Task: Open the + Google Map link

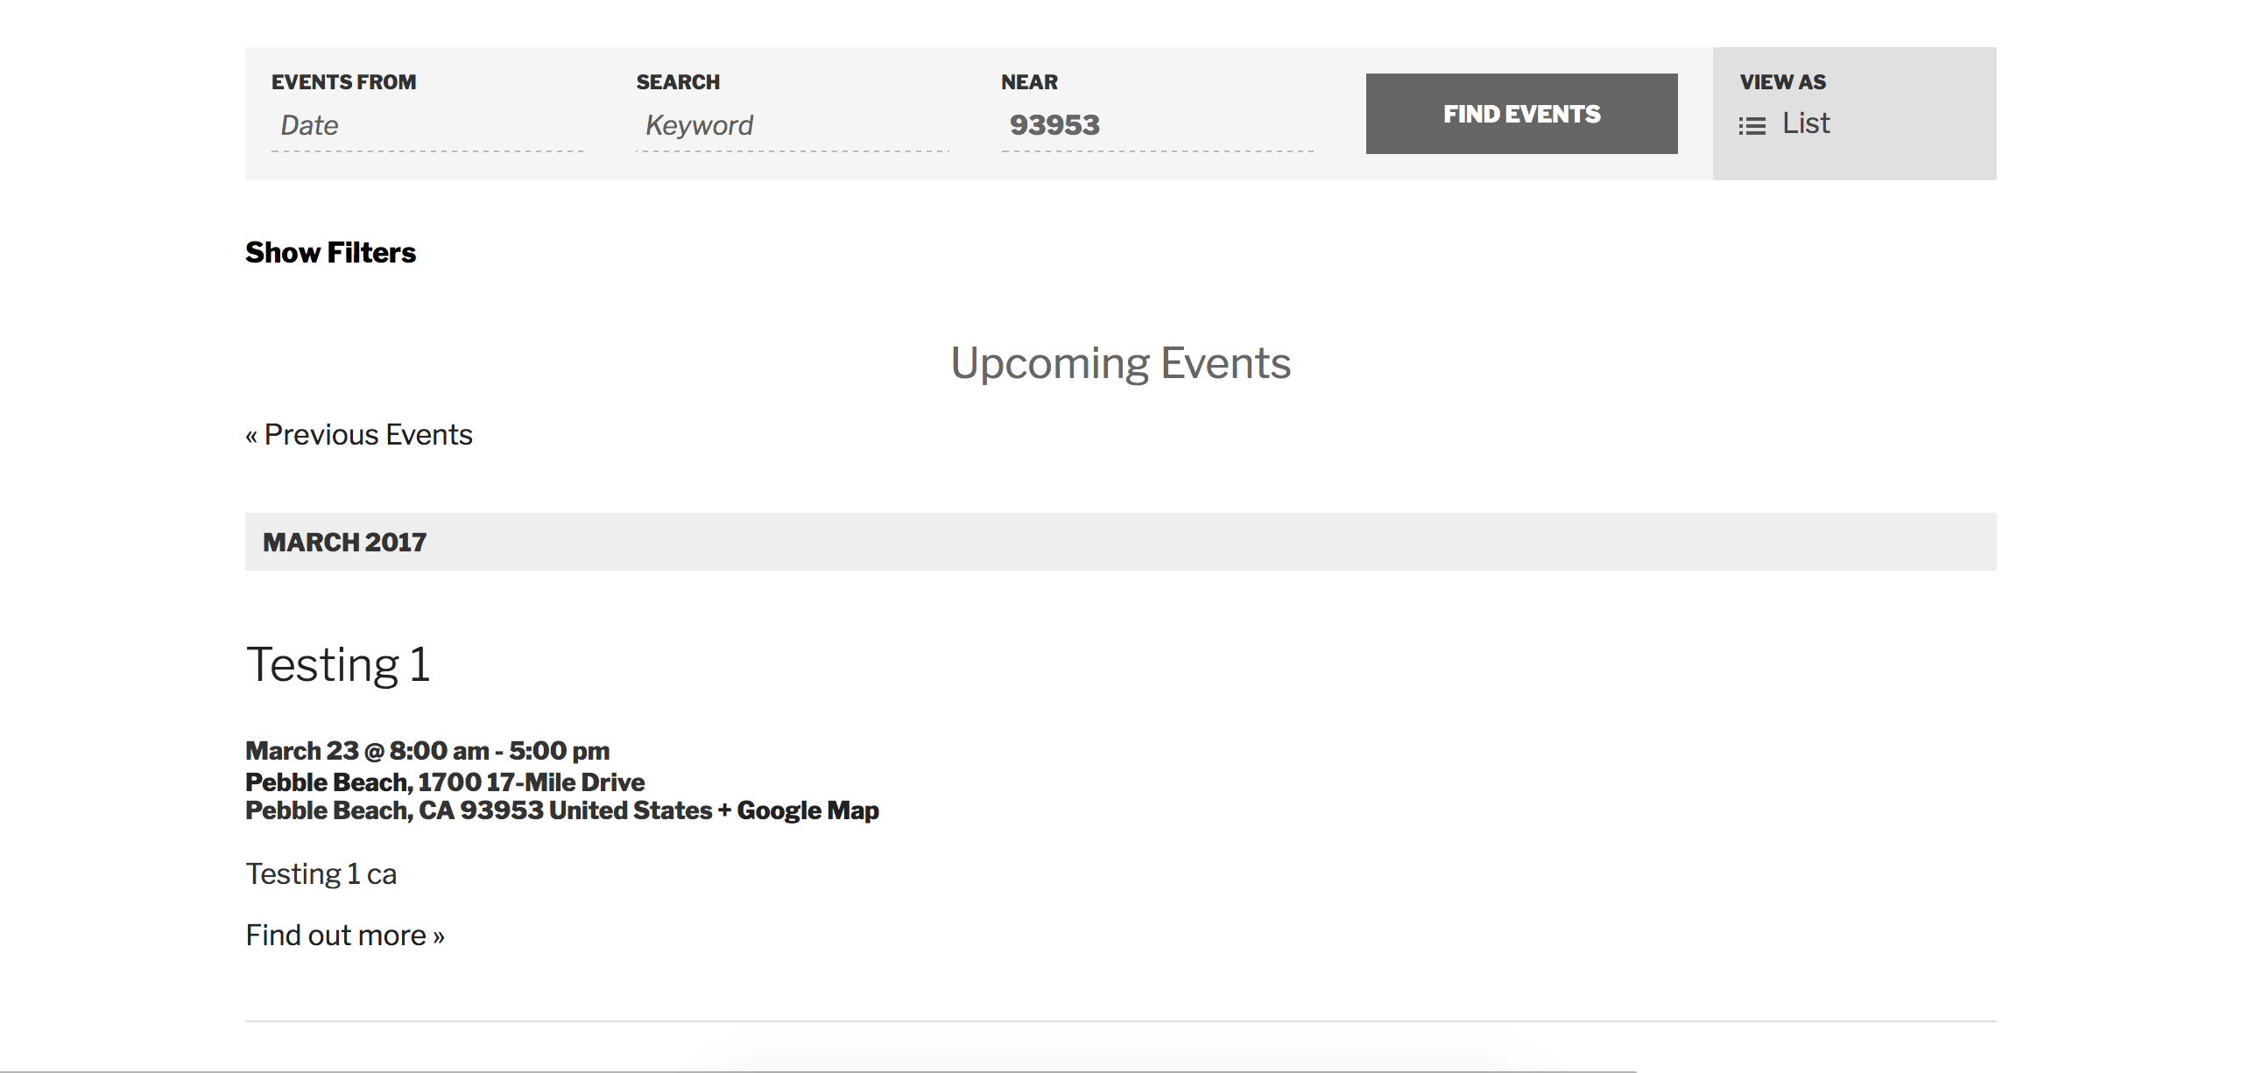Action: pyautogui.click(x=798, y=810)
